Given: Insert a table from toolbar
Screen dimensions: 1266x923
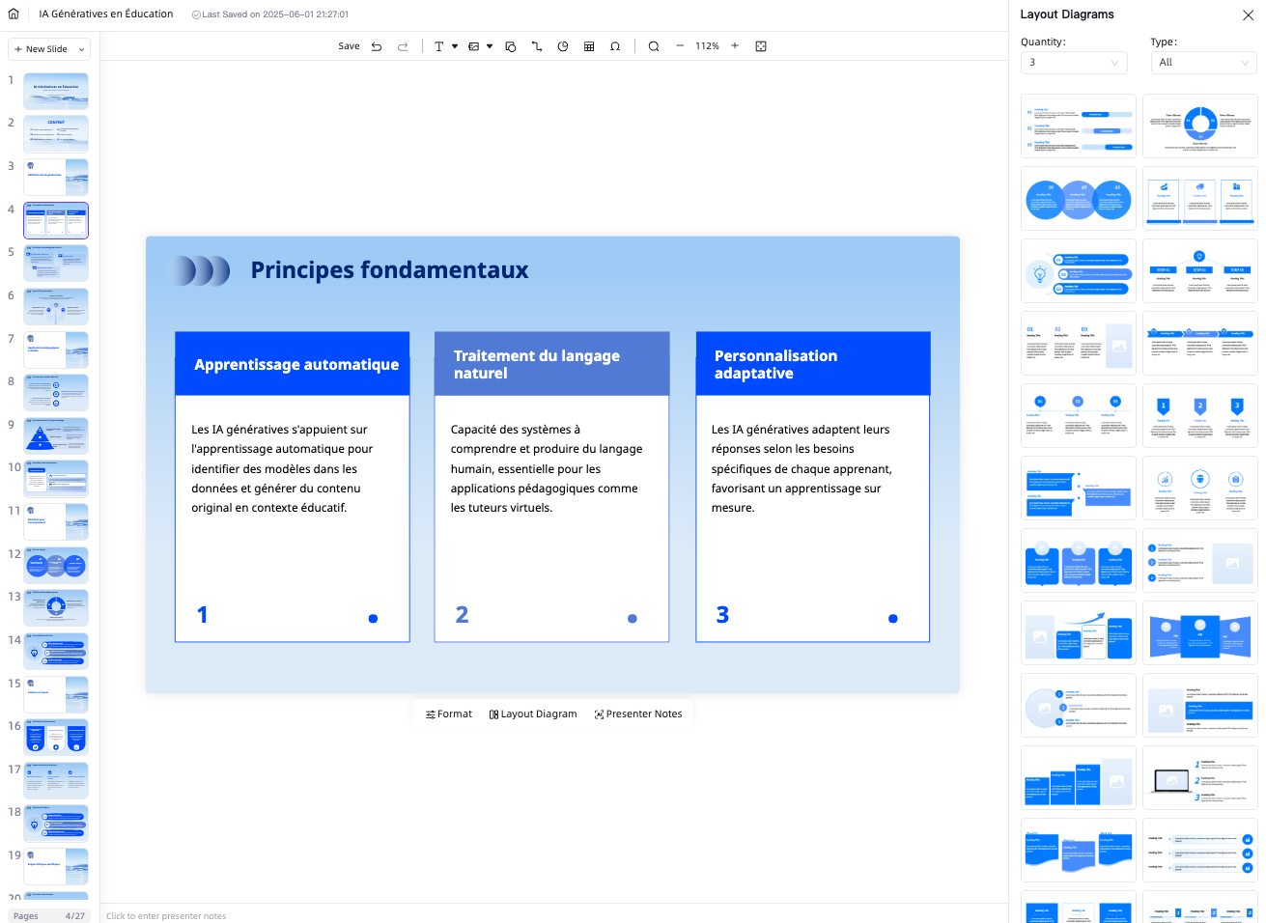Looking at the screenshot, I should click(x=589, y=46).
